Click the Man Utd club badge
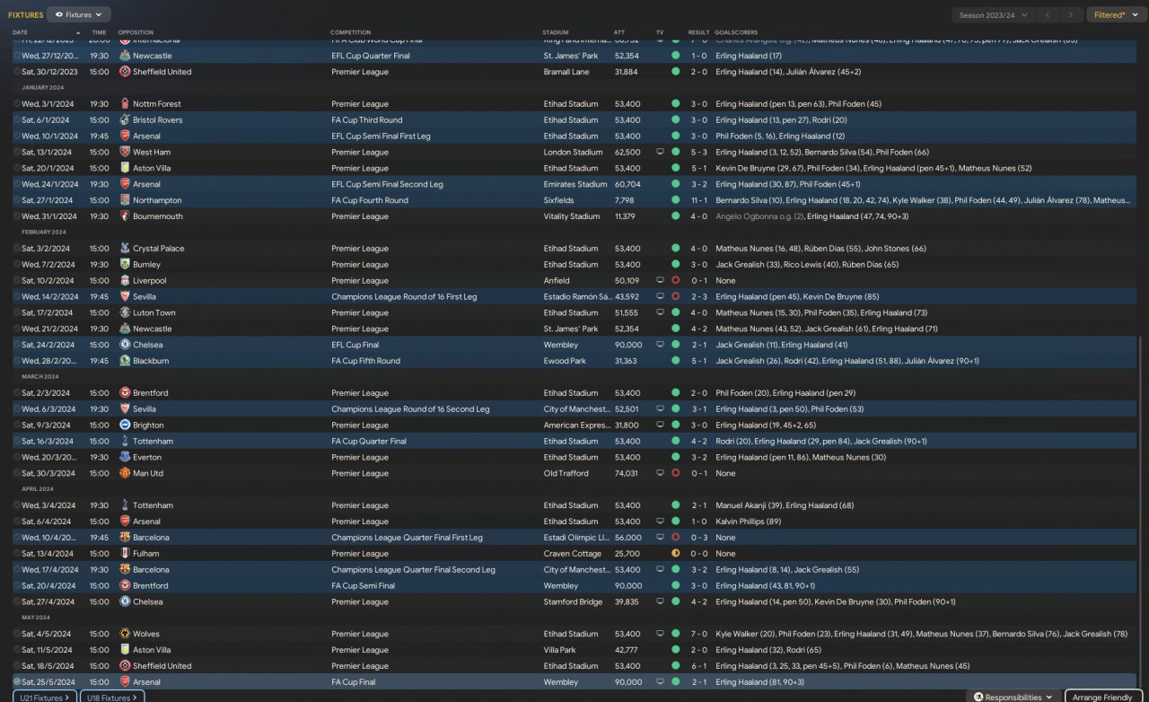 pyautogui.click(x=124, y=474)
